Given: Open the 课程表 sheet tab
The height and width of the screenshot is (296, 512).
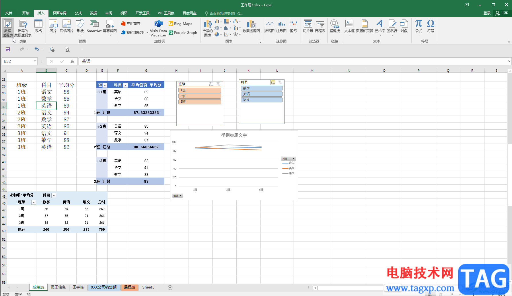Looking at the screenshot, I should (130, 287).
